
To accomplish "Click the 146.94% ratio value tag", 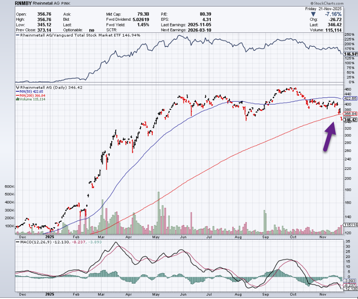I will pyautogui.click(x=350, y=54).
